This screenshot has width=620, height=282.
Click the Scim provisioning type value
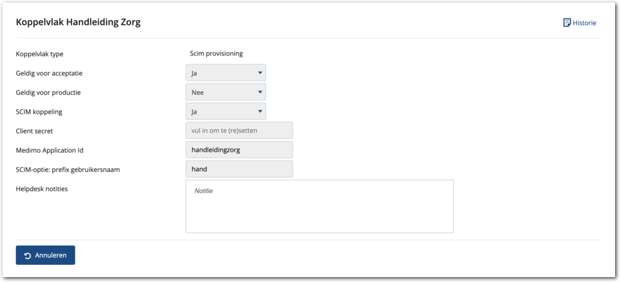[216, 54]
